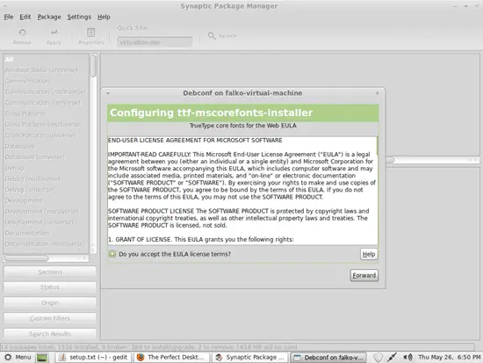Open the Edit menu
Image resolution: width=483 pixels, height=363 pixels.
coord(25,17)
